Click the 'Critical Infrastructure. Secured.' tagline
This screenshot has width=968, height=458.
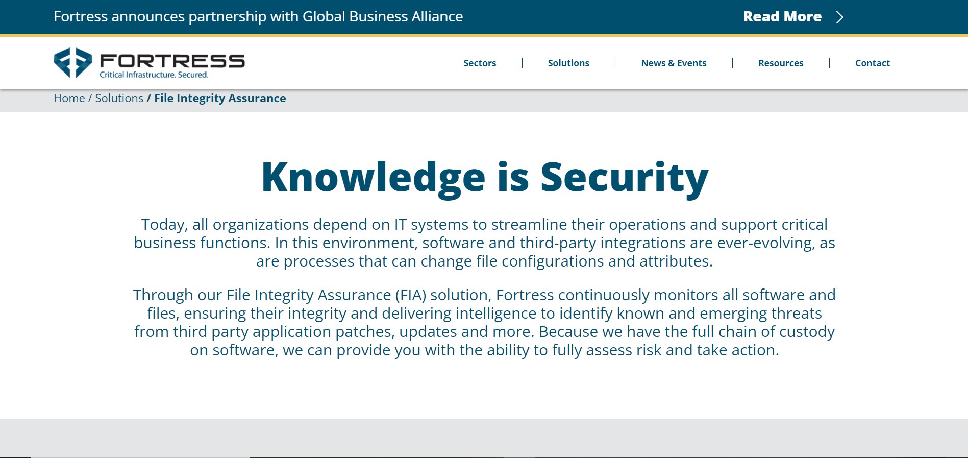click(154, 75)
